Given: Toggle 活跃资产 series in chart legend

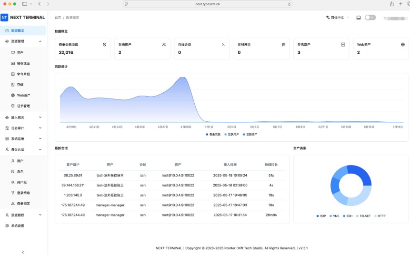Looking at the screenshot, I should tap(250, 134).
